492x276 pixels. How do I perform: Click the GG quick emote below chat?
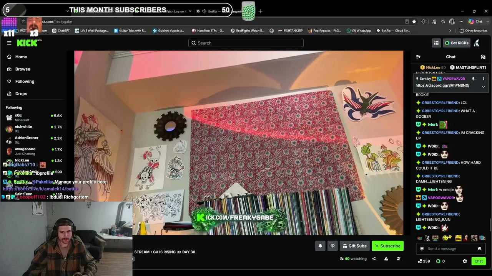435,238
